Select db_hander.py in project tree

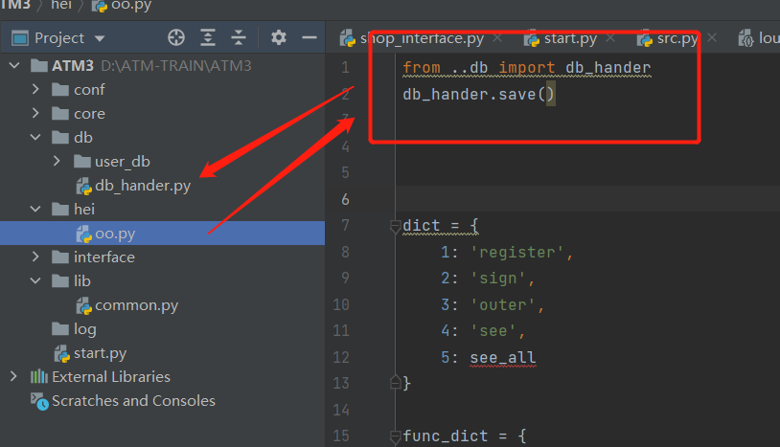[142, 186]
